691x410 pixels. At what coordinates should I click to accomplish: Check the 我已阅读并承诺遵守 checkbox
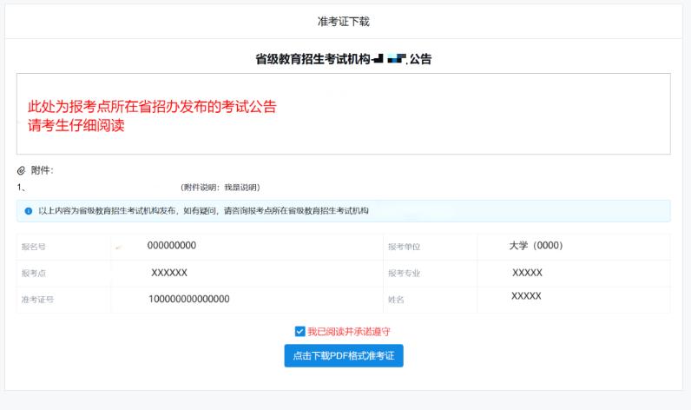[x=299, y=331]
